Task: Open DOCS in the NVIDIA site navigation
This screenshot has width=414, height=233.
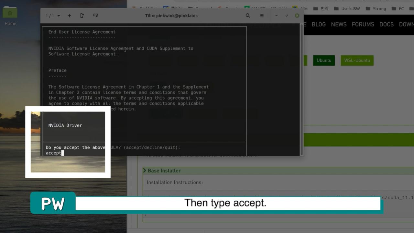Action: click(387, 24)
